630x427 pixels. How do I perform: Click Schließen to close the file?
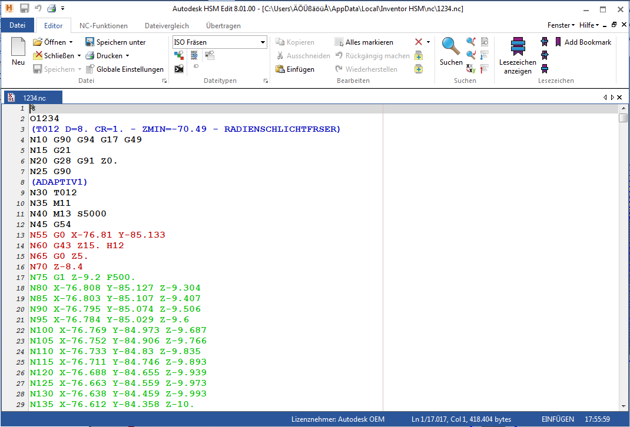pos(54,55)
